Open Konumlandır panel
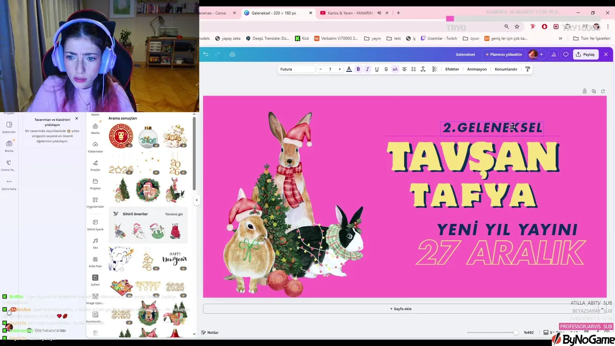 [506, 69]
